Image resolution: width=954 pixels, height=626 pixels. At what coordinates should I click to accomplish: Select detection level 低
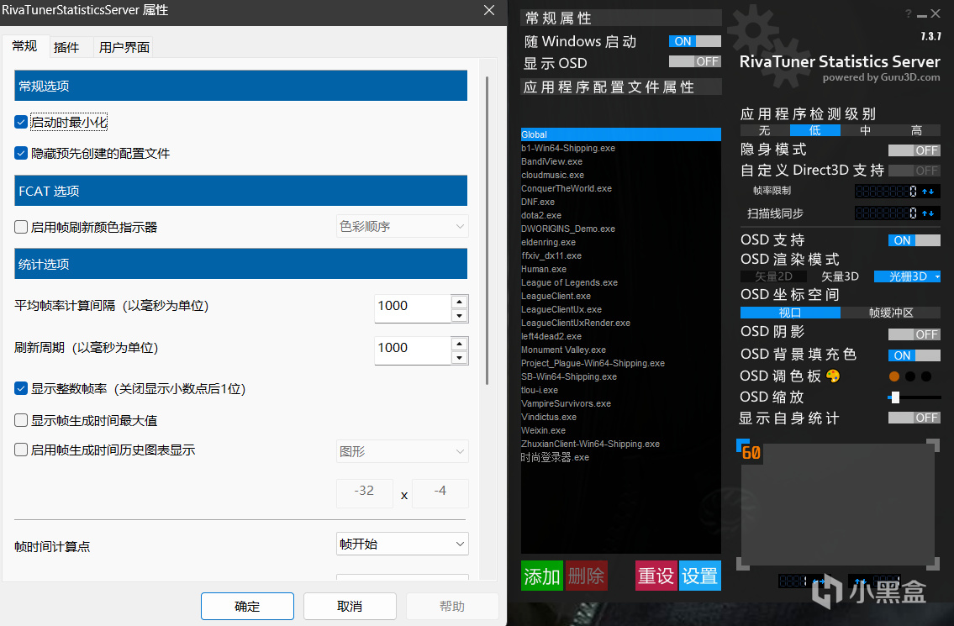click(815, 130)
